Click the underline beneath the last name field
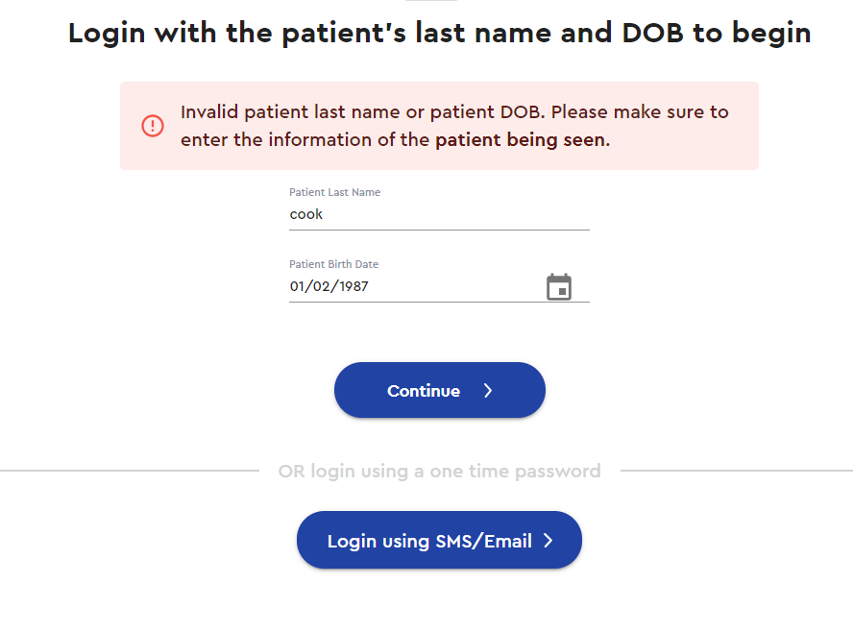The height and width of the screenshot is (632, 853). [x=439, y=230]
